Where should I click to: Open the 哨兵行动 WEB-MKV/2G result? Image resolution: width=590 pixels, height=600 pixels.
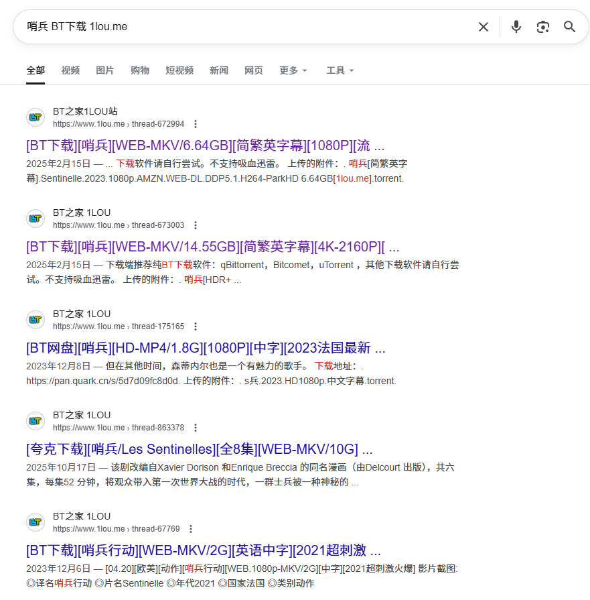pos(204,550)
